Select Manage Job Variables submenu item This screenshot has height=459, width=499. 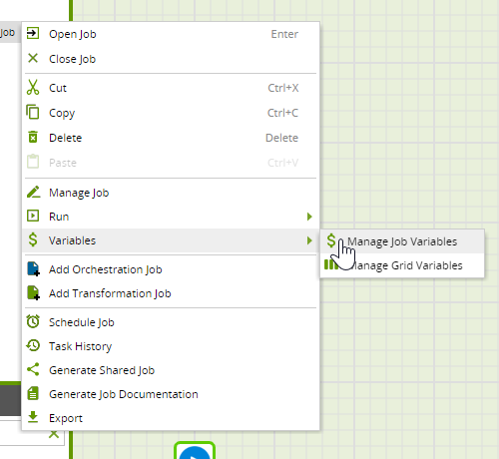click(x=402, y=241)
